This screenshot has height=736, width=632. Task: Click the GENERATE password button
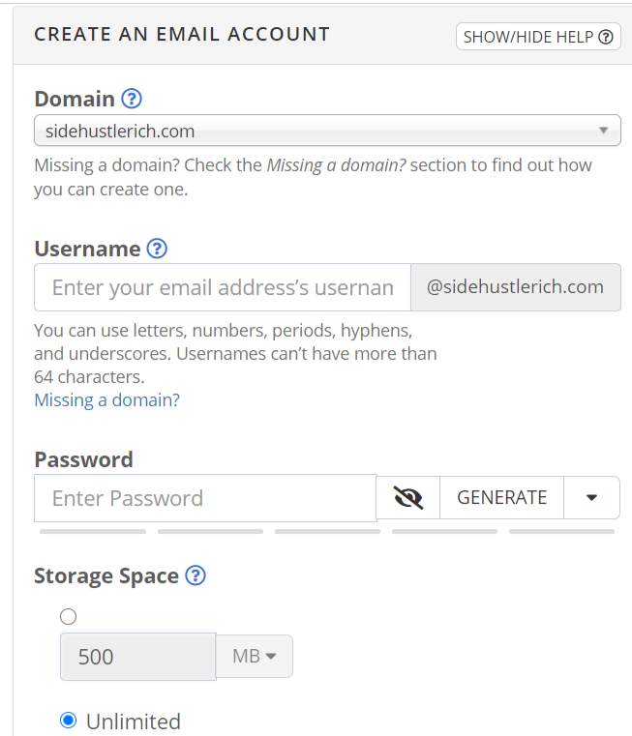point(502,497)
